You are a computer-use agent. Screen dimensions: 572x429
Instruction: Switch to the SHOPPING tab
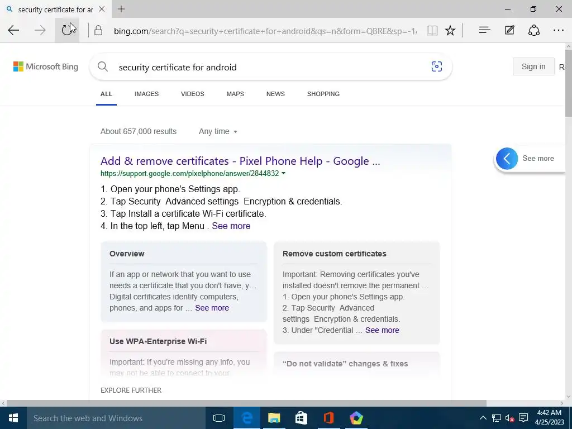coord(323,94)
